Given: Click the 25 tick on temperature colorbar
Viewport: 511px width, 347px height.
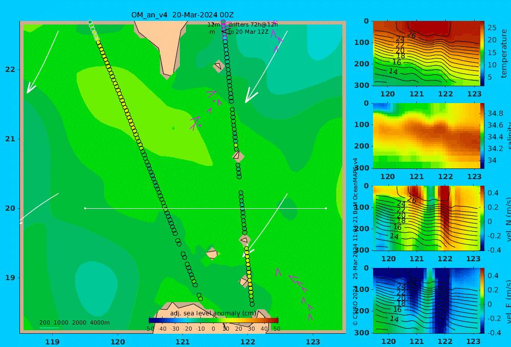Looking at the screenshot, I should pyautogui.click(x=492, y=28).
